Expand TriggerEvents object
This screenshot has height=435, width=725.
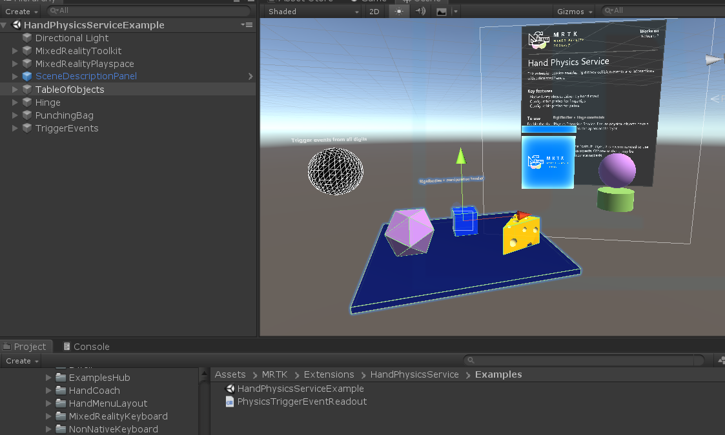(15, 128)
